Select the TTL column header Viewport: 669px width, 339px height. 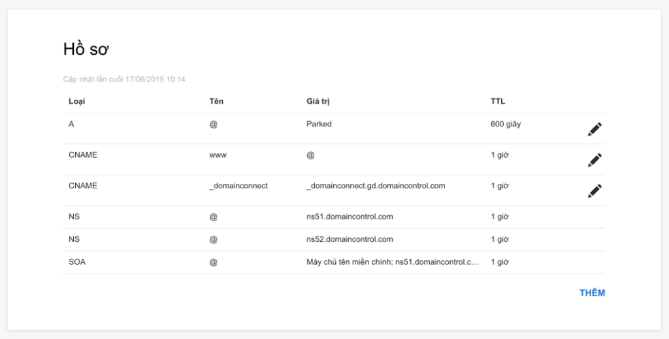(x=498, y=101)
